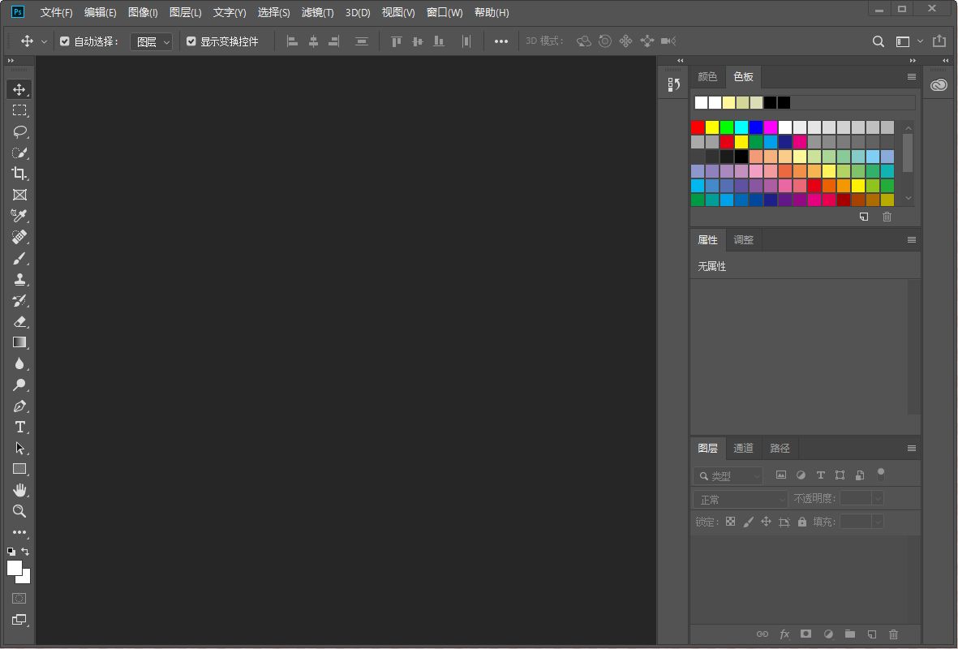Open the 填充 fill dropdown arrow
The image size is (958, 649).
point(878,522)
